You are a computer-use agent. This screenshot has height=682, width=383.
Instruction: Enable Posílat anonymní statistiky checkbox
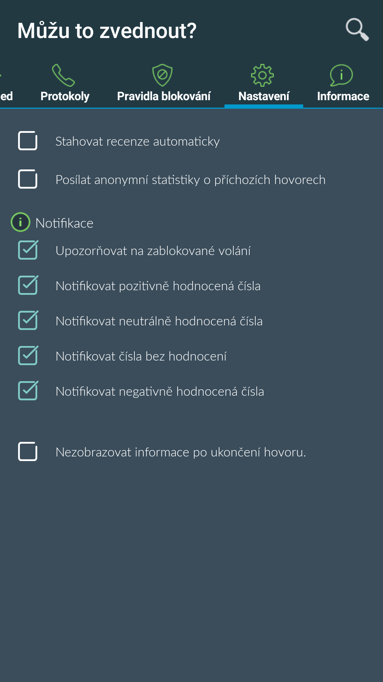(28, 179)
